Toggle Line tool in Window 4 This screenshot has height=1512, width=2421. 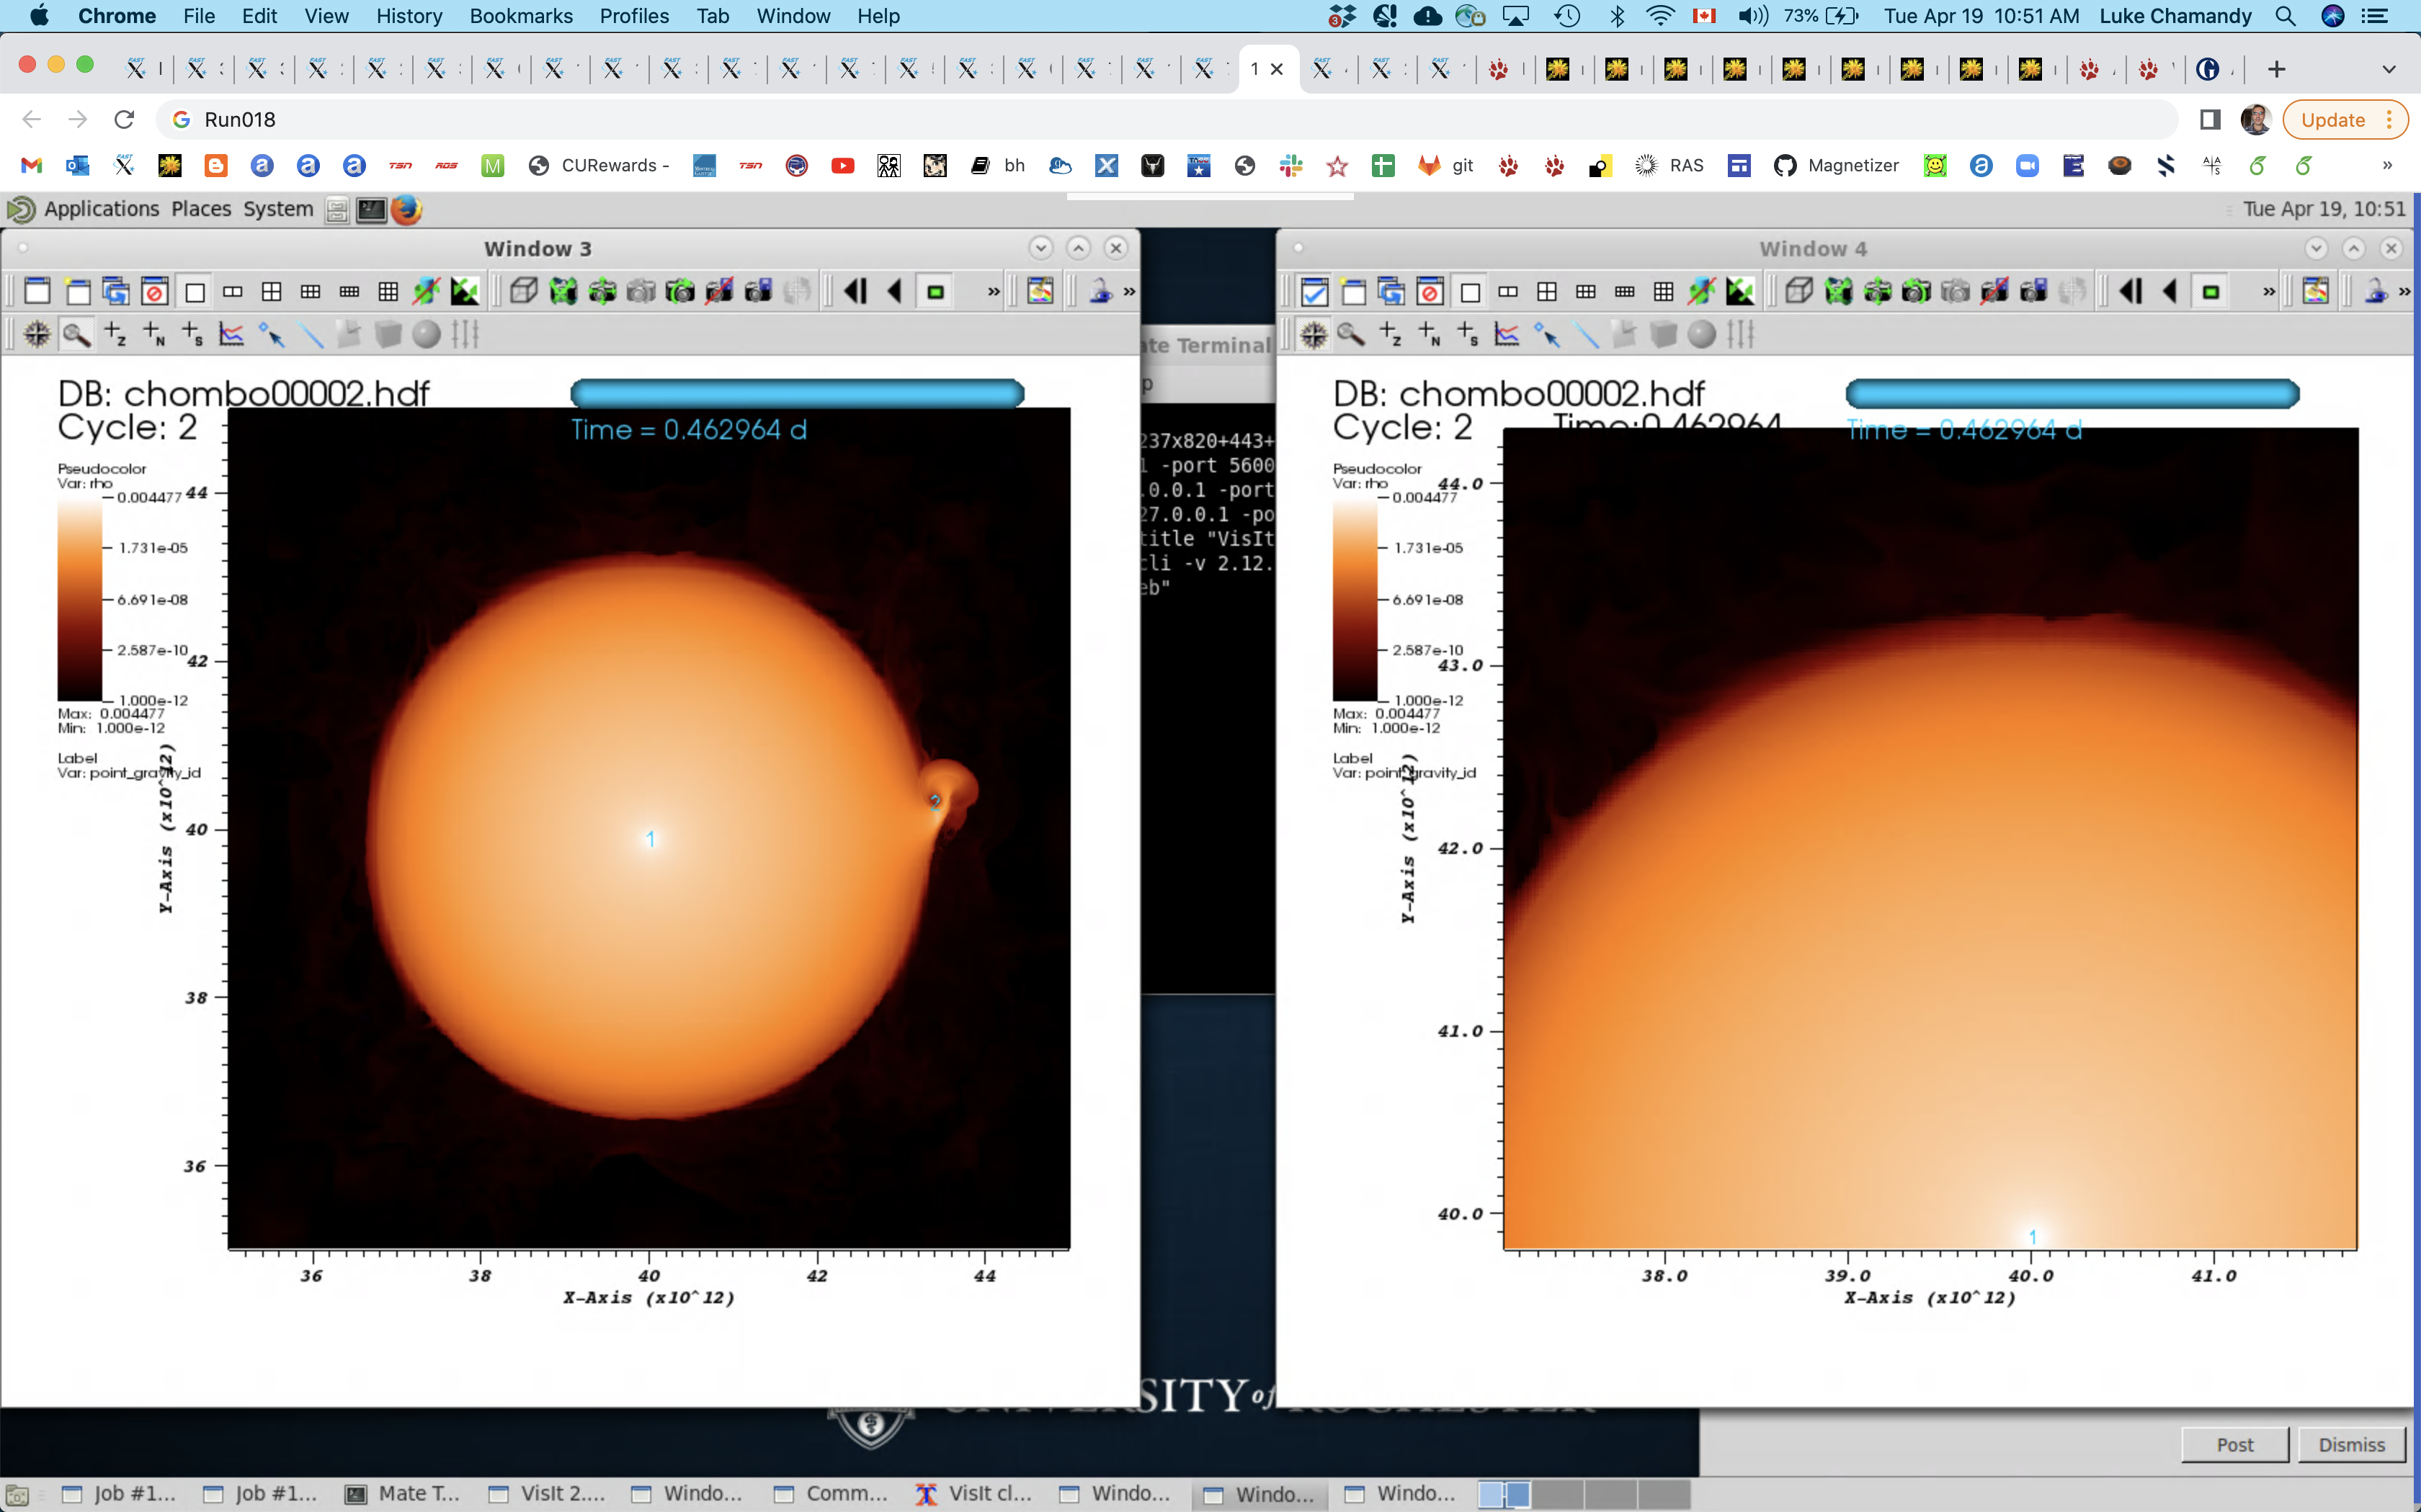click(x=1587, y=335)
